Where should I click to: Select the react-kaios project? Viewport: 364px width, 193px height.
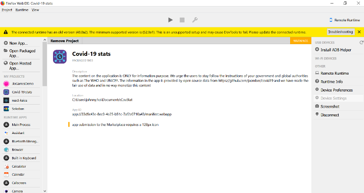tap(21, 101)
